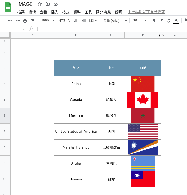This screenshot has height=195, width=187.
Task: Expand hidden column with left arrow
Action: (159, 36)
